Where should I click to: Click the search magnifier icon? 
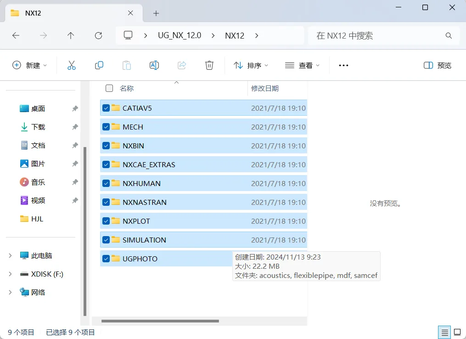(x=449, y=36)
